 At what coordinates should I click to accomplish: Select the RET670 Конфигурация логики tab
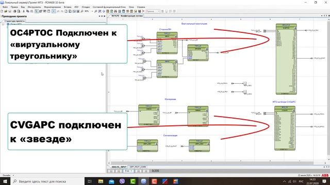(127, 16)
